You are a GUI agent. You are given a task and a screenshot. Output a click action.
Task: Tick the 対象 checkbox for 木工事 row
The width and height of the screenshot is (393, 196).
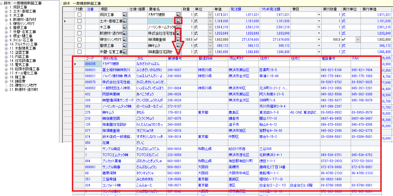(x=79, y=27)
